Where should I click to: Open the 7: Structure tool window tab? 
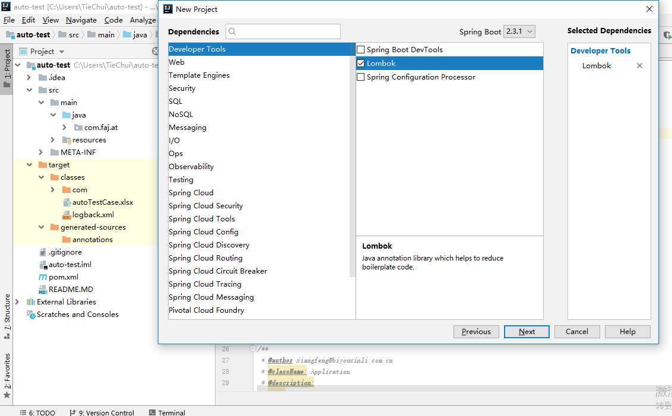coord(7,316)
